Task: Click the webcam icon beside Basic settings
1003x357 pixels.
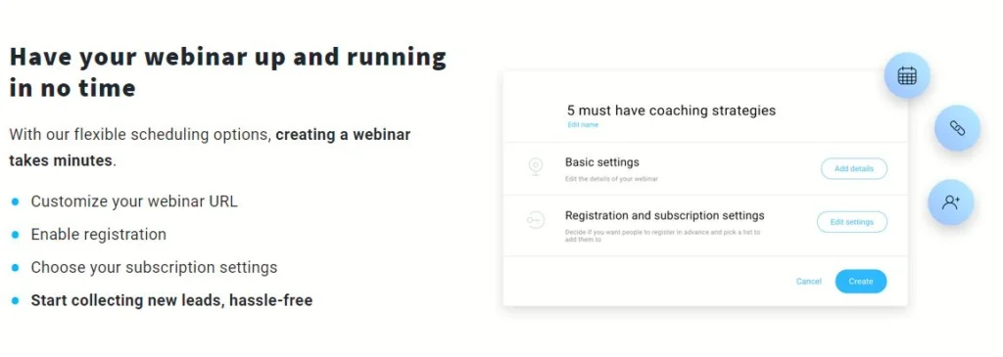Action: pyautogui.click(x=536, y=168)
